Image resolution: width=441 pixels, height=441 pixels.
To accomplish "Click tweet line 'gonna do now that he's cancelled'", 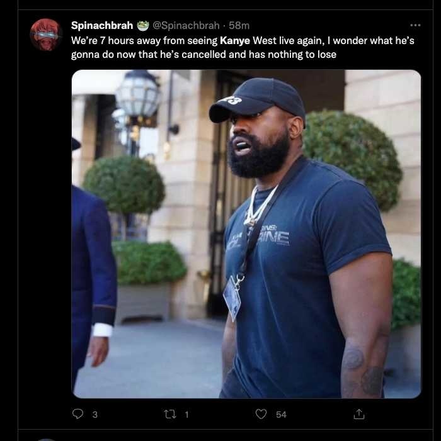I will (203, 54).
